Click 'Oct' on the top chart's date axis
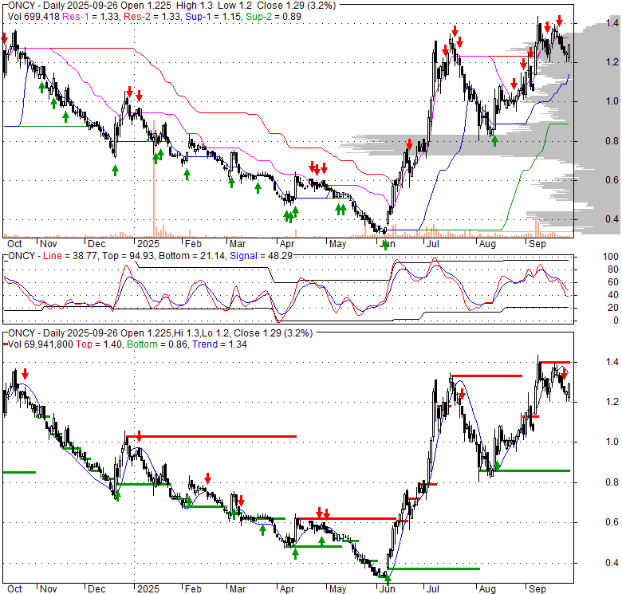Viewport: 622px width, 594px height. (14, 244)
